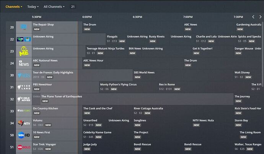264x154 pixels.
Task: Open Danger Mouse listing
Action: (x=244, y=51)
